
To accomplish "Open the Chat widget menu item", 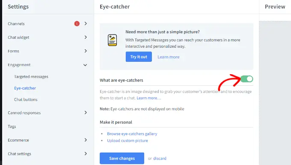I will 18,38.
